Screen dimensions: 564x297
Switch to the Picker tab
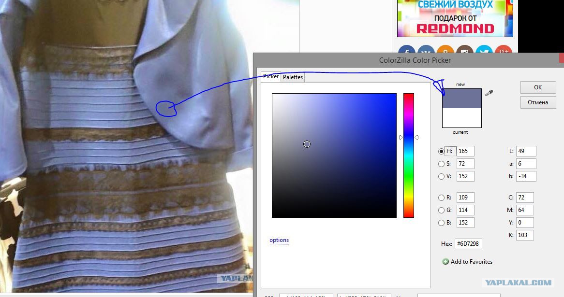click(271, 76)
